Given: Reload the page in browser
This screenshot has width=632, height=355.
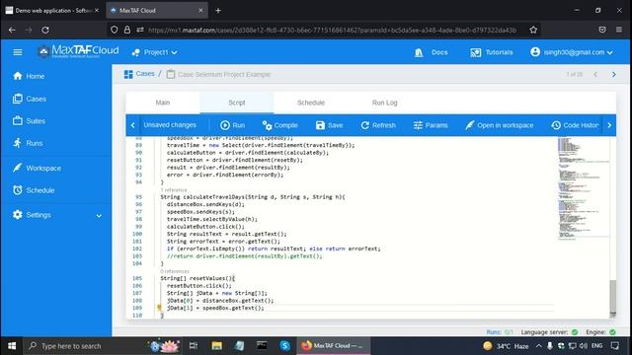Looking at the screenshot, I should (x=45, y=30).
